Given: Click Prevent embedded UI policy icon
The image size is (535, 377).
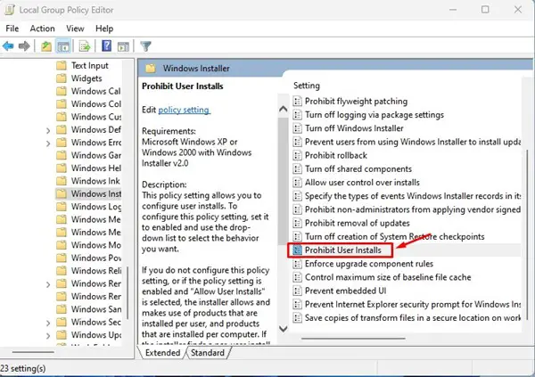Looking at the screenshot, I should pyautogui.click(x=298, y=291).
